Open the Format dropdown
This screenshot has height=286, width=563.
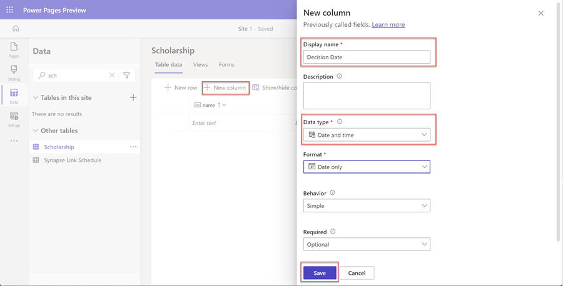367,167
